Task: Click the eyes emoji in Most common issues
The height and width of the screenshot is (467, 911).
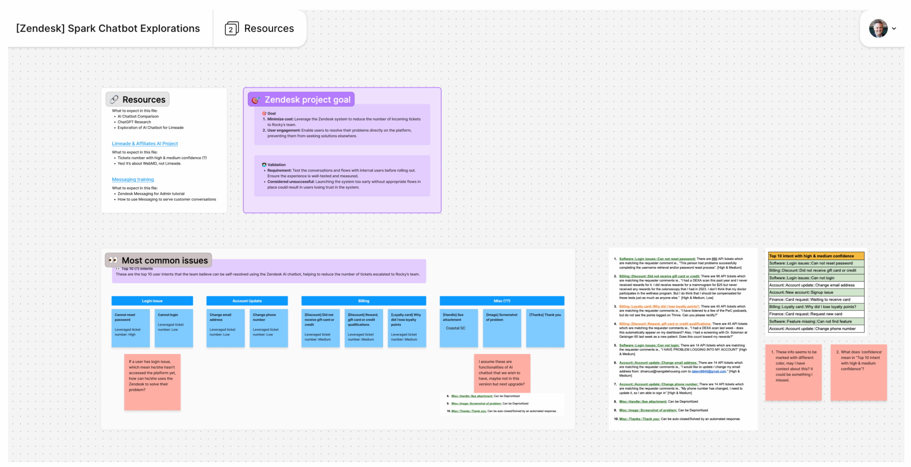Action: 113,260
